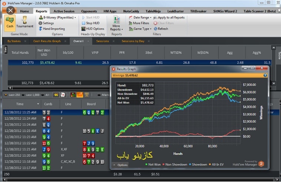The height and width of the screenshot is (182, 281).
Task: Click the trophy icon in hands toolbar
Action: pyautogui.click(x=87, y=95)
